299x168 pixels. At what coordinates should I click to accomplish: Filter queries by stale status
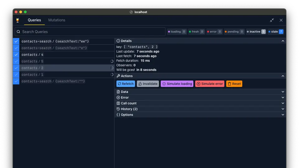276,32
